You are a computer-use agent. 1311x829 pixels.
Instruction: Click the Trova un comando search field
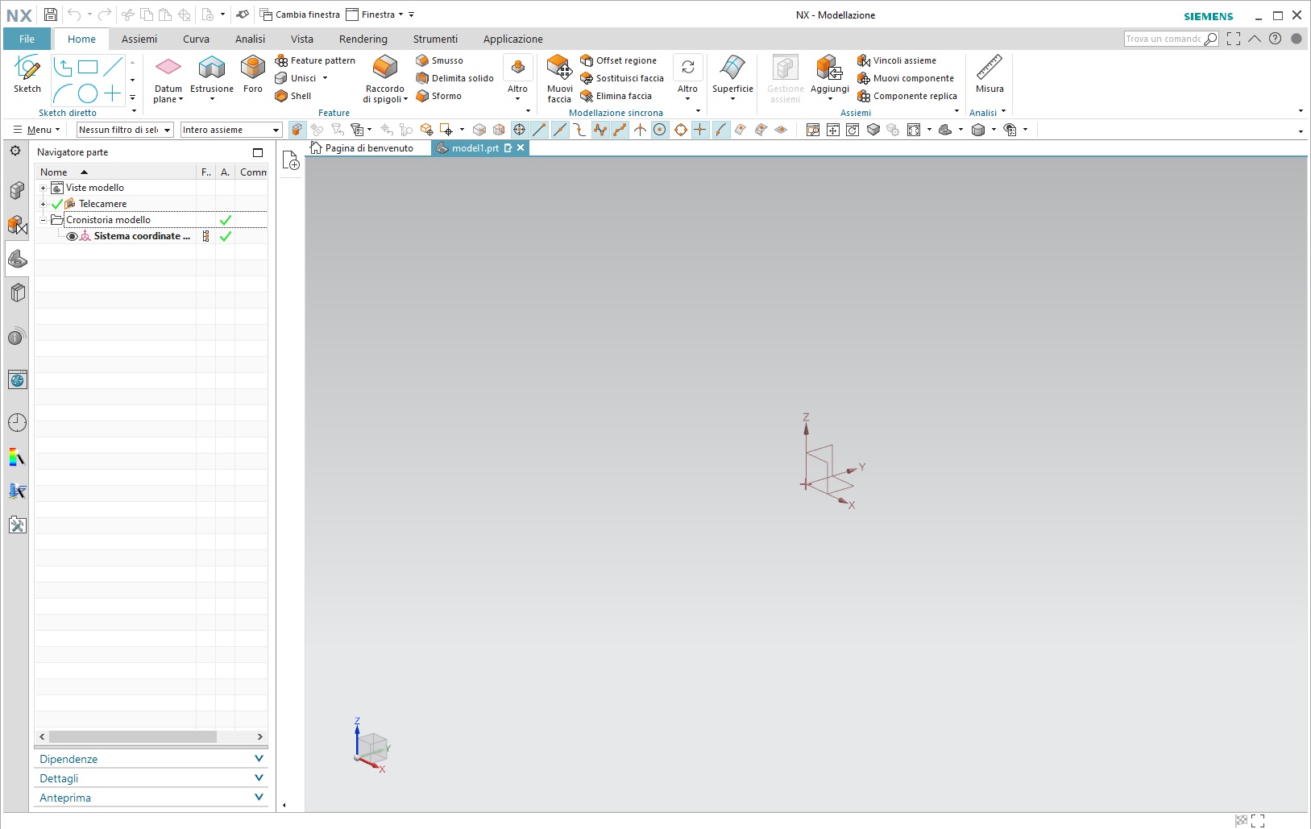[1164, 39]
